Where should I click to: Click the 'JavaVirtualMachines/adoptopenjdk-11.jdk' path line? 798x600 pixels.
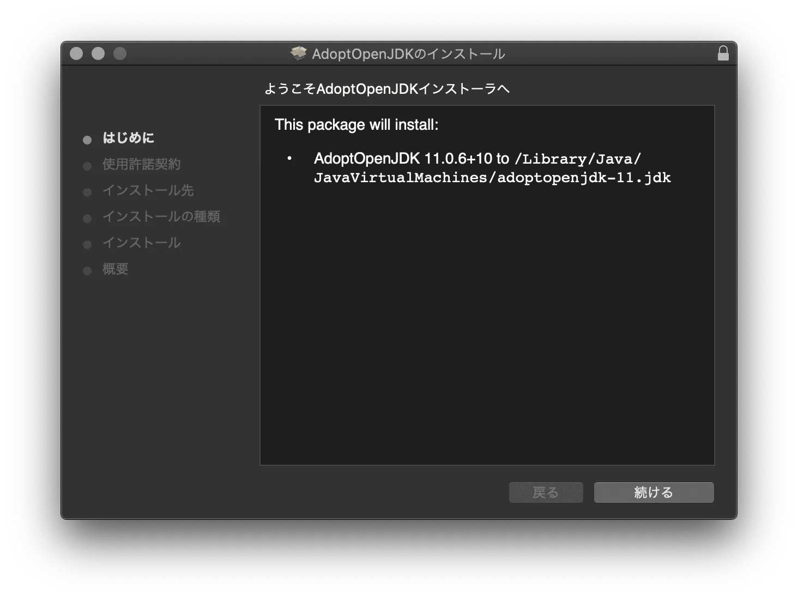pyautogui.click(x=492, y=178)
